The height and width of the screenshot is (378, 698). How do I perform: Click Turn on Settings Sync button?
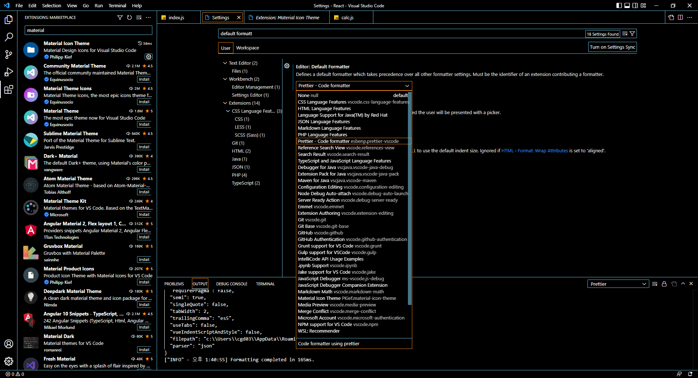pyautogui.click(x=613, y=47)
